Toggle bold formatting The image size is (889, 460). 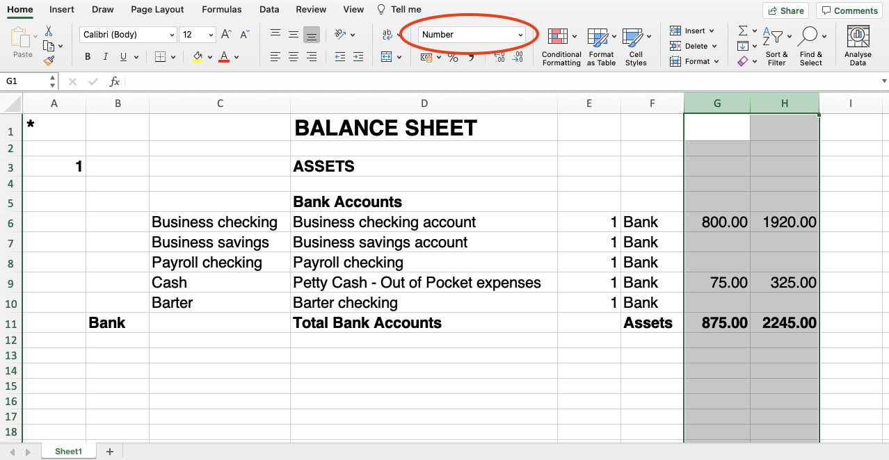[x=87, y=56]
